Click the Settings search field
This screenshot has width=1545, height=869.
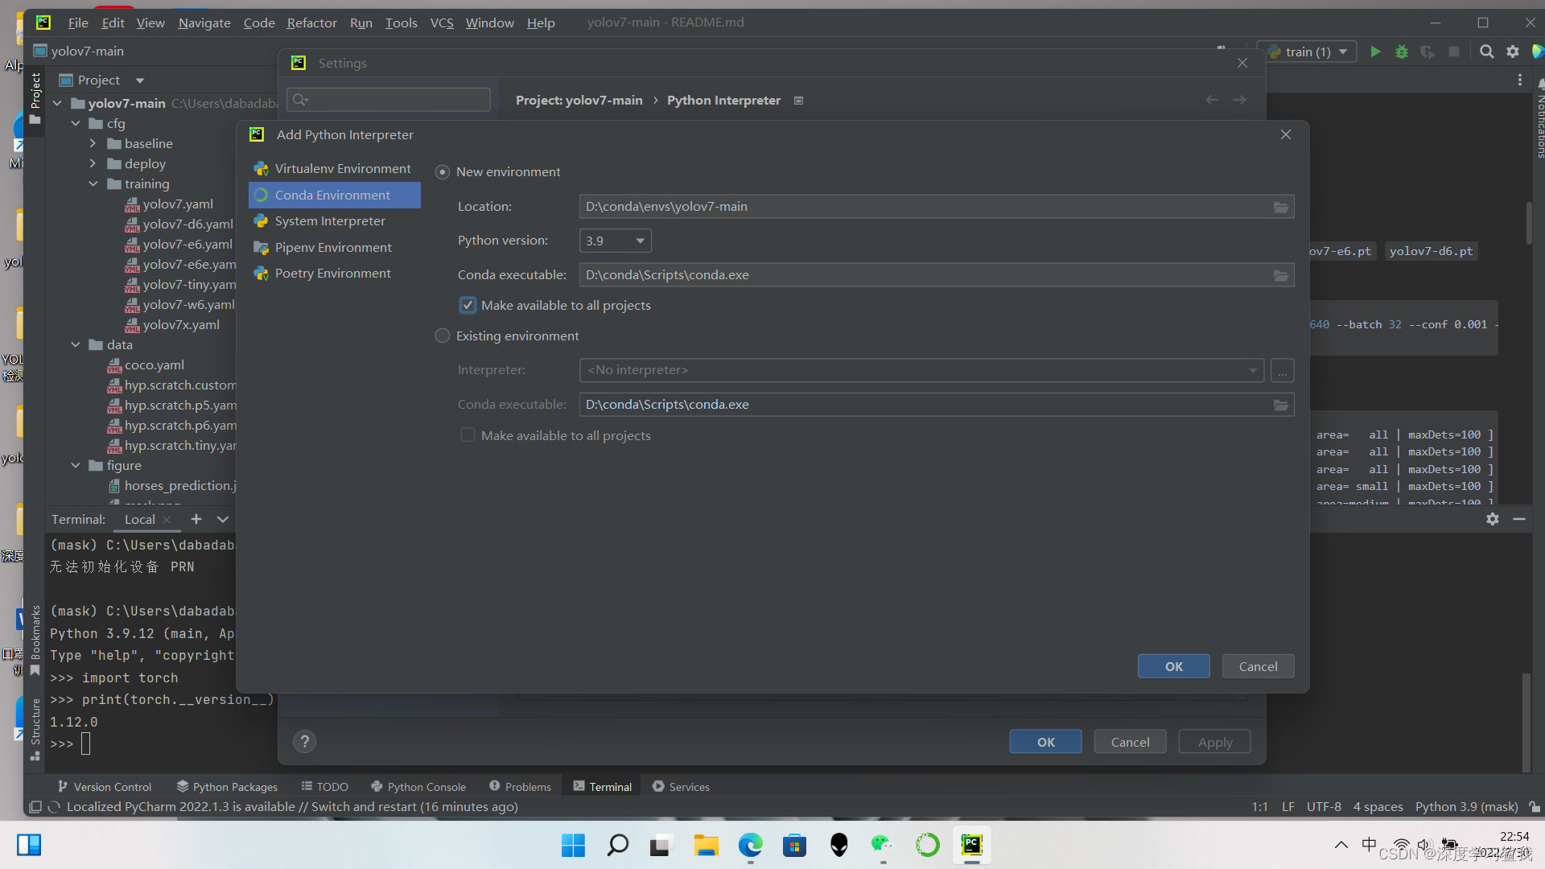click(389, 99)
